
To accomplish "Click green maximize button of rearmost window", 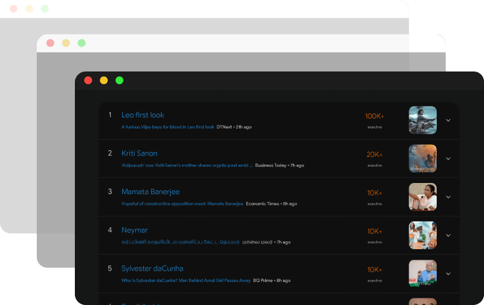I will point(45,9).
